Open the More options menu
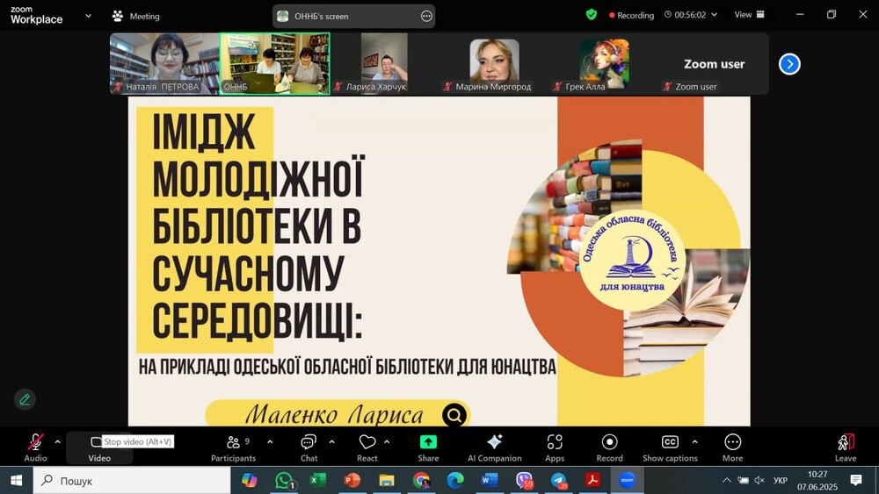Image resolution: width=879 pixels, height=494 pixels. (732, 446)
